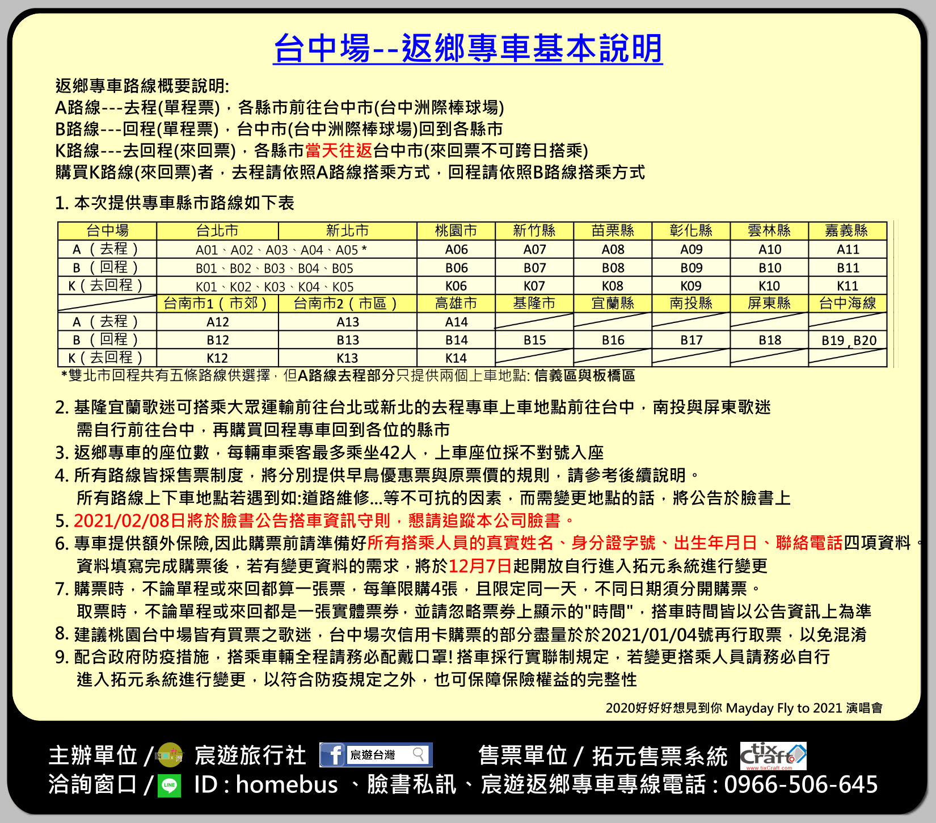Image resolution: width=936 pixels, height=823 pixels.
Task: Select the 台南市1（市郊）header cell
Action: tap(217, 304)
